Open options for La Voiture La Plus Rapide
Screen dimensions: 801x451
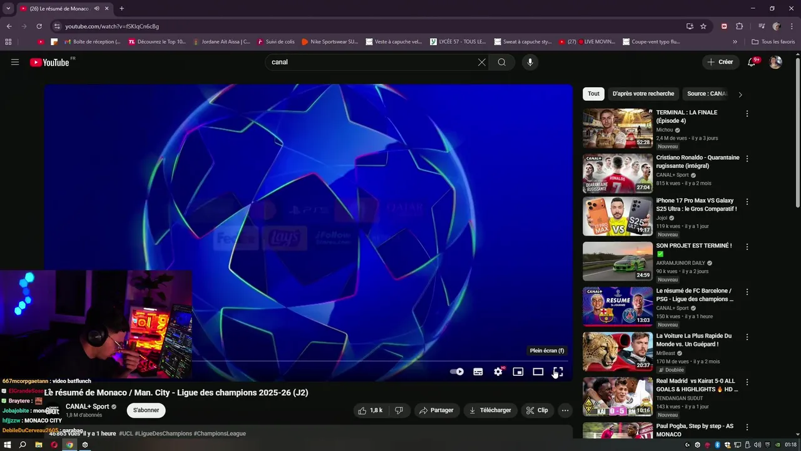pyautogui.click(x=747, y=337)
